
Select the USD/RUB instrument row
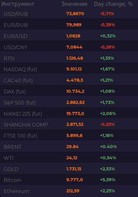click(x=69, y=14)
